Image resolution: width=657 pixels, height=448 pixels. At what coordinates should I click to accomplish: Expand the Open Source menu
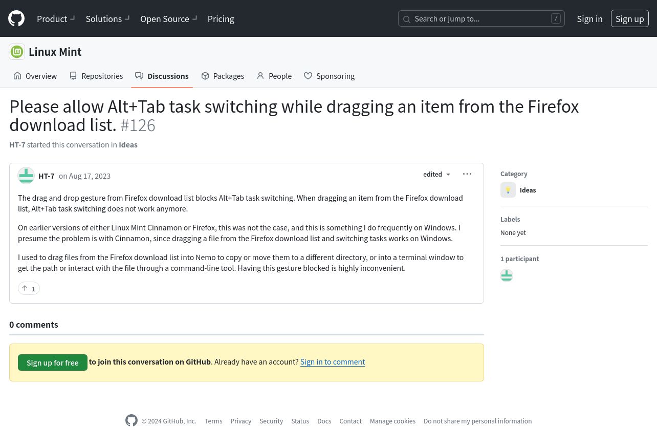pyautogui.click(x=169, y=18)
